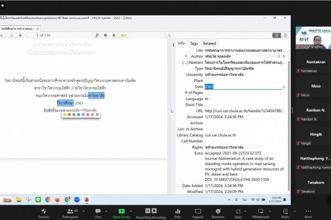Open Zoom Reactions
331x220 pixels.
(x=218, y=213)
